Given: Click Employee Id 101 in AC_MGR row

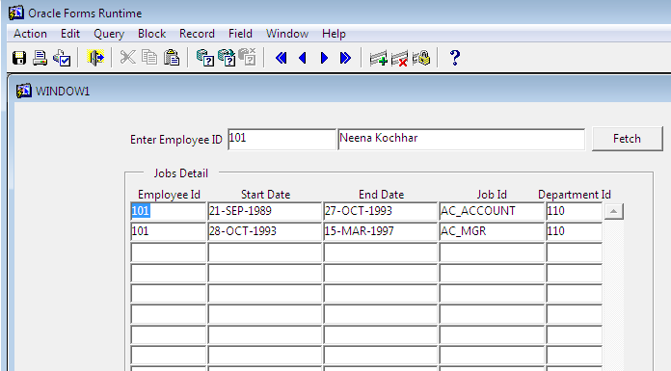Looking at the screenshot, I should [168, 231].
